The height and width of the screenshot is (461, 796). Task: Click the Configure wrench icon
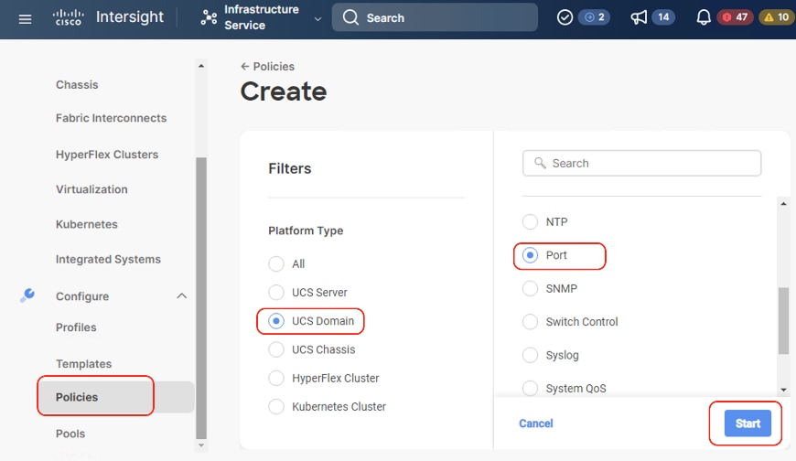27,295
